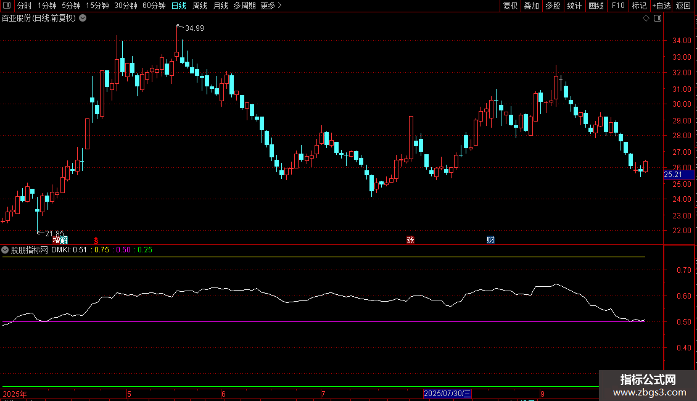This screenshot has height=401, width=697.
Task: Click the magenta 0.50 indicator value
Action: (123, 250)
